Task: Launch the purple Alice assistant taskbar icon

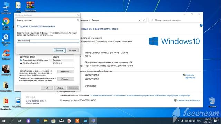Action: coord(28,121)
